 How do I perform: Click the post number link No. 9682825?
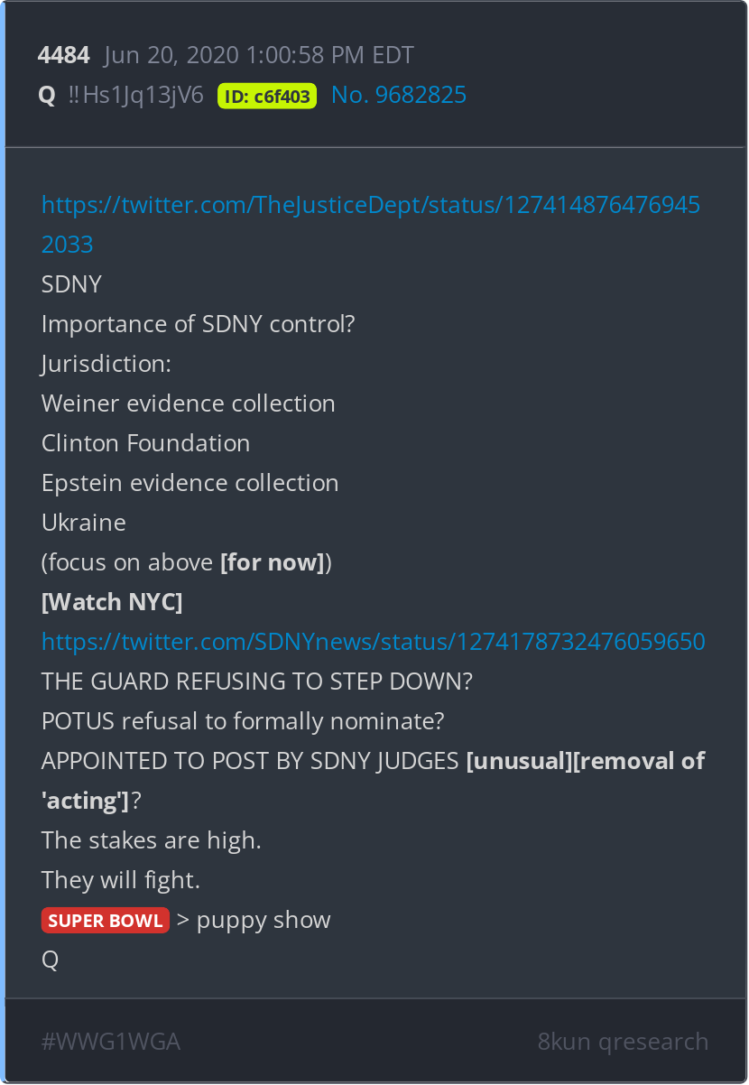pos(399,95)
